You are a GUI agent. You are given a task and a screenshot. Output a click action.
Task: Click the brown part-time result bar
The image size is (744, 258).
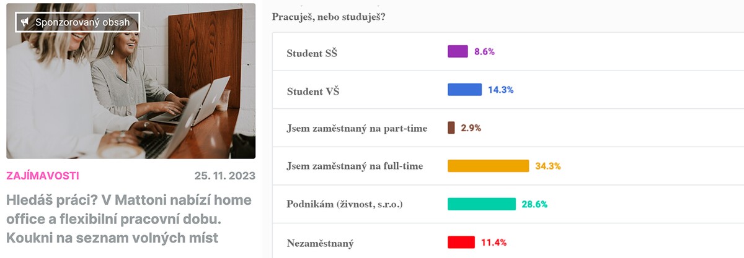451,128
